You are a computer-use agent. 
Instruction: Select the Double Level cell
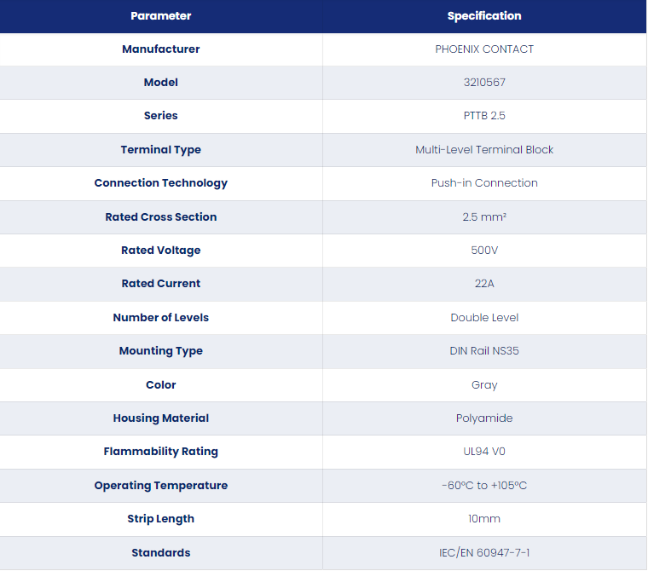[484, 318]
